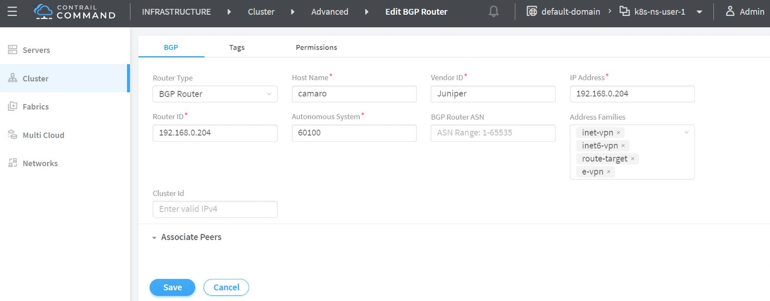The height and width of the screenshot is (301, 770).
Task: Click the Cluster sidebar icon
Action: 13,78
